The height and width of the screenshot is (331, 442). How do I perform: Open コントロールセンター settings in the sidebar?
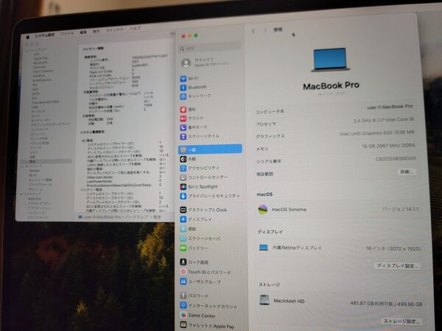pyautogui.click(x=203, y=177)
